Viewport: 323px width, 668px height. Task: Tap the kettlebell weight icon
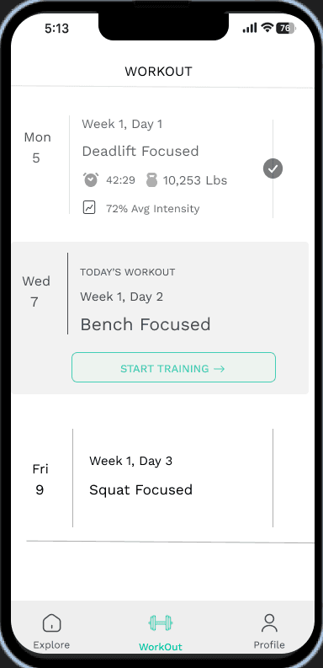151,179
